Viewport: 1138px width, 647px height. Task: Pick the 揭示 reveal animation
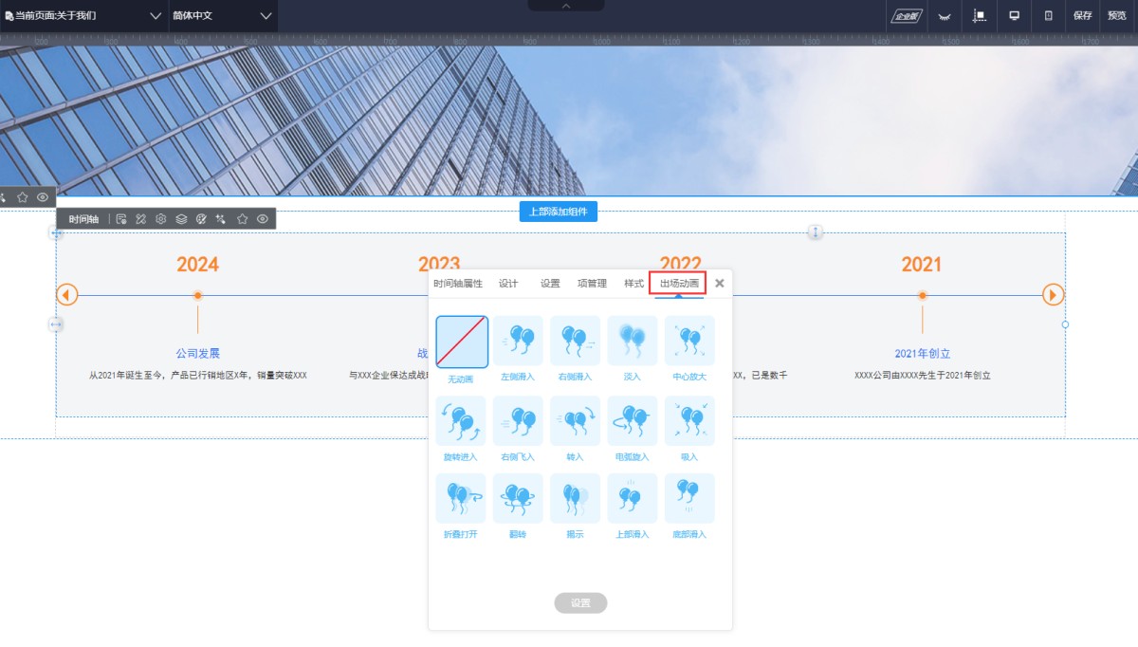(x=576, y=499)
